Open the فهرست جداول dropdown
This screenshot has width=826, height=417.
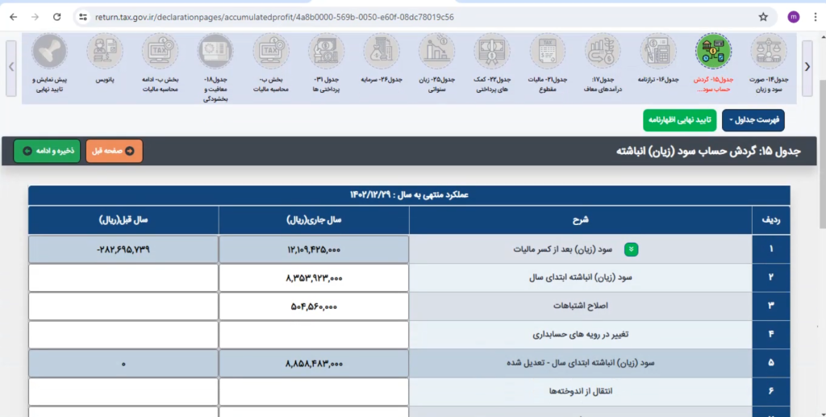click(x=753, y=120)
